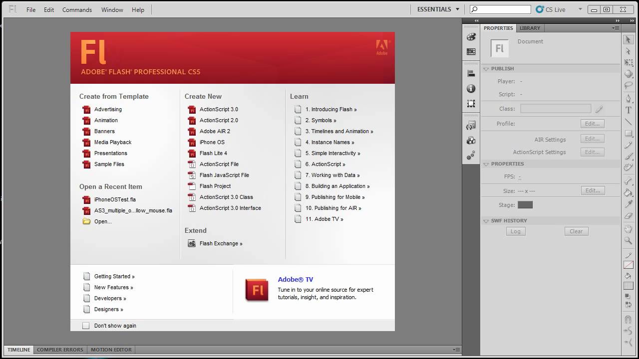
Task: Open the Commands menu
Action: [77, 9]
